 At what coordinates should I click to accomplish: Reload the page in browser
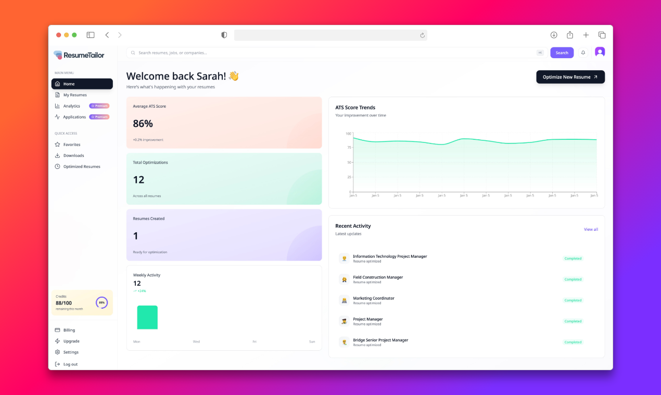point(423,35)
